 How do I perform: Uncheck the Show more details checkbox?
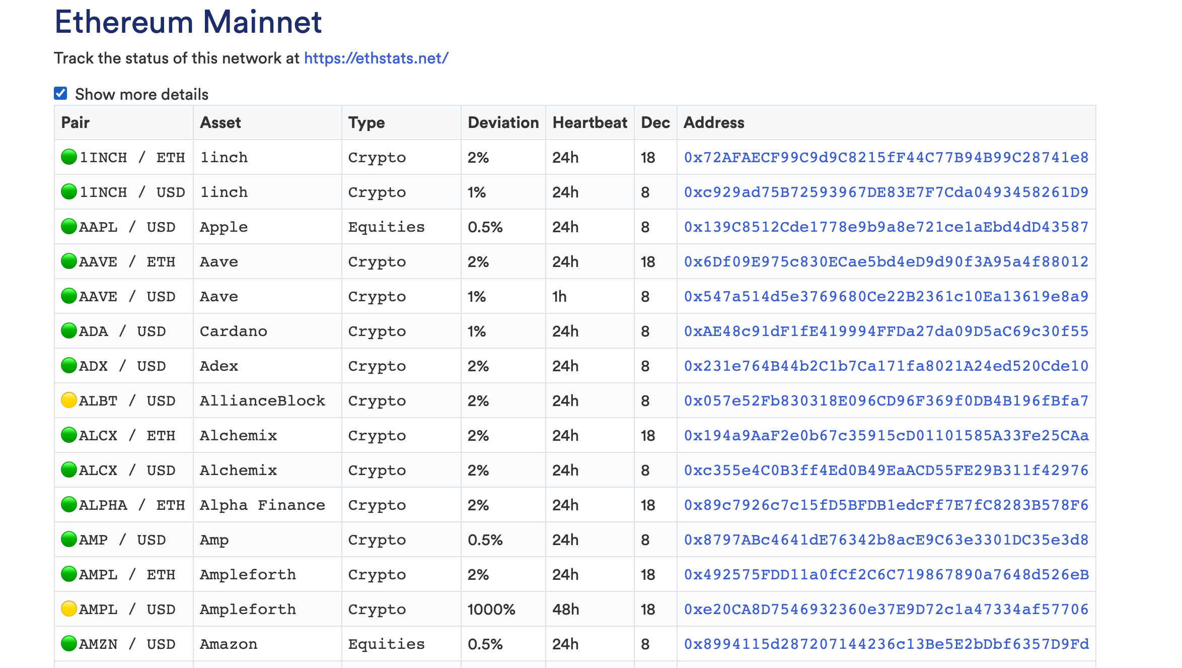pyautogui.click(x=61, y=93)
